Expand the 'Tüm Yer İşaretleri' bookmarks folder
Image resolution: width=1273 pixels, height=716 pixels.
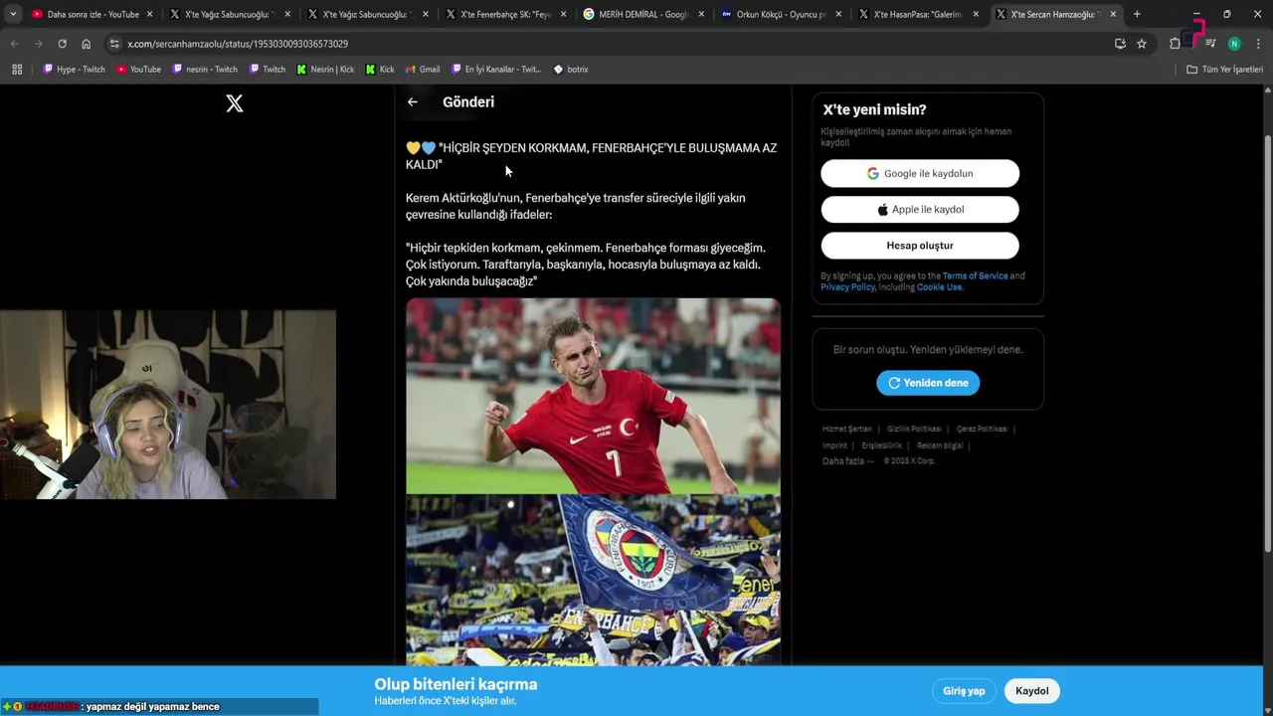[x=1224, y=70]
